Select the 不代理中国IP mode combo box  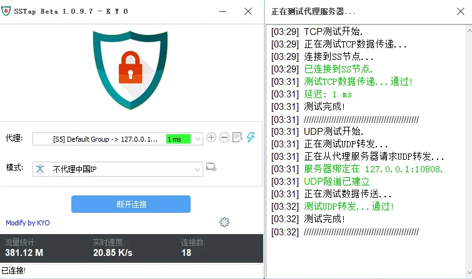point(118,169)
